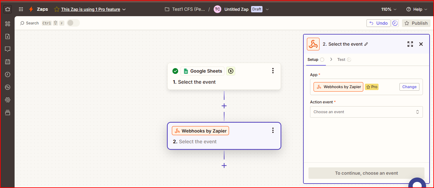Open the sidebar status activity icon
This screenshot has height=188, width=434.
[x=8, y=87]
